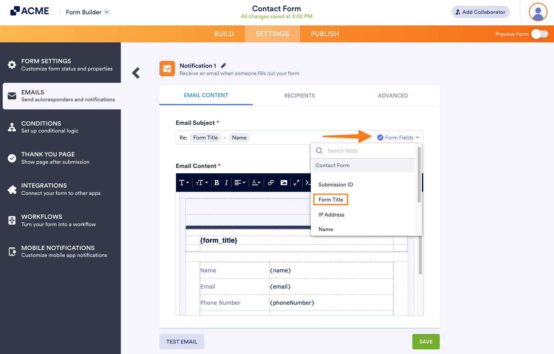
Task: Click the search icon in the fields dropdown
Action: click(319, 150)
